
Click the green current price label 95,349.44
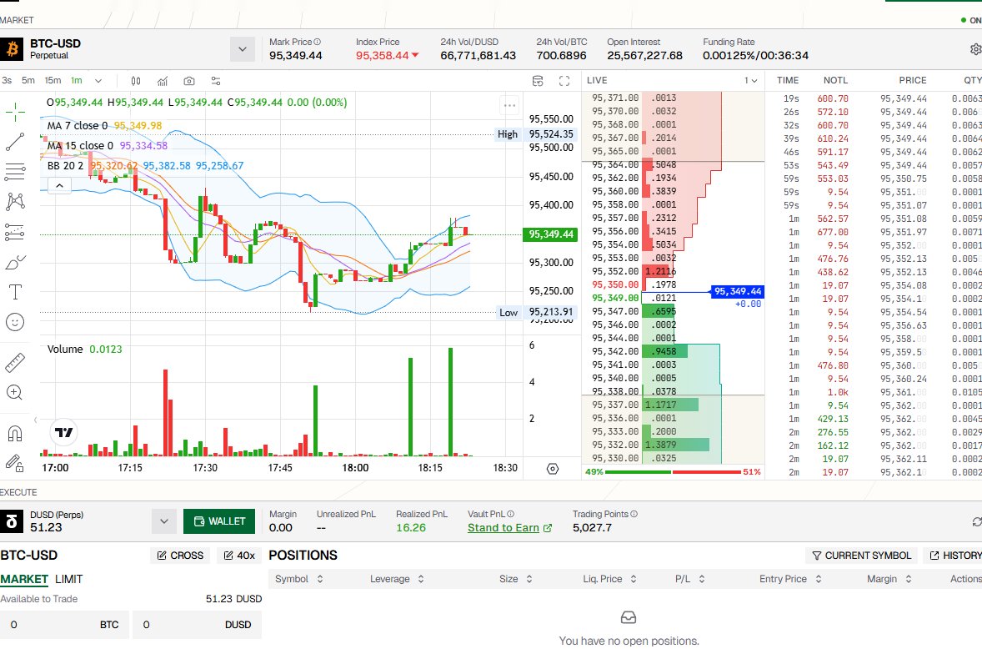coord(550,234)
